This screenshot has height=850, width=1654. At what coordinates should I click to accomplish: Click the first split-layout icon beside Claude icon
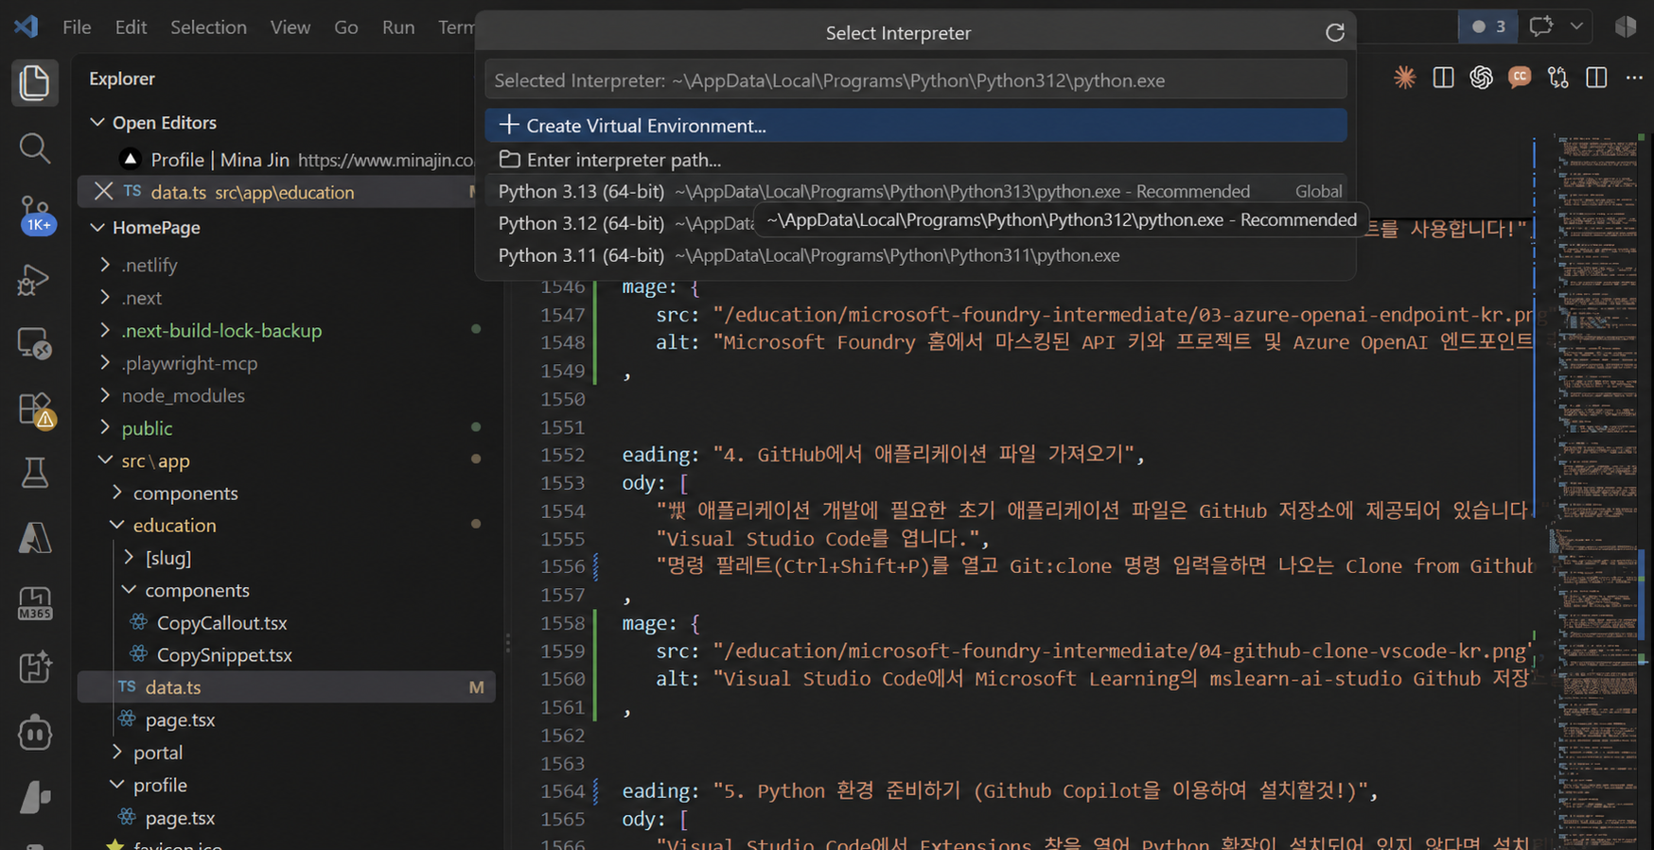pyautogui.click(x=1443, y=78)
